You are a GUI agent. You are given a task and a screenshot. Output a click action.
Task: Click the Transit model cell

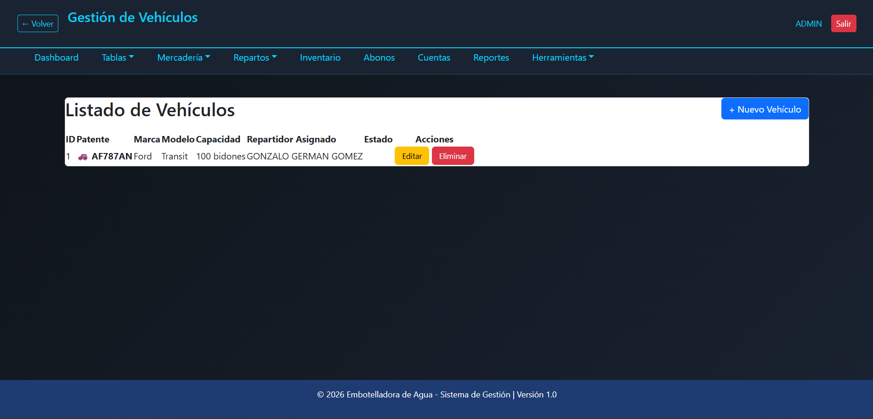click(175, 156)
